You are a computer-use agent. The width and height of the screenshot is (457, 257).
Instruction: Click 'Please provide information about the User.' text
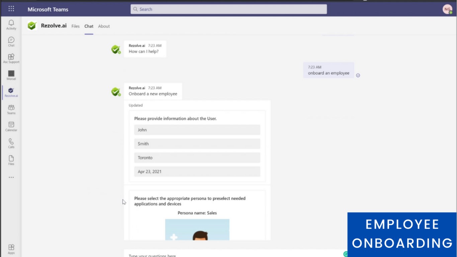[175, 118]
